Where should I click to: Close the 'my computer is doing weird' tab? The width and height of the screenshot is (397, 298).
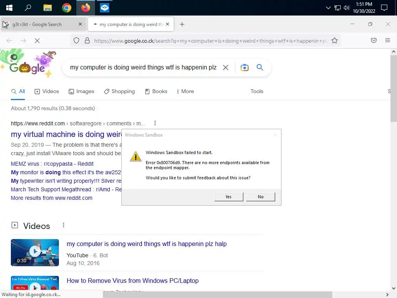tap(167, 24)
